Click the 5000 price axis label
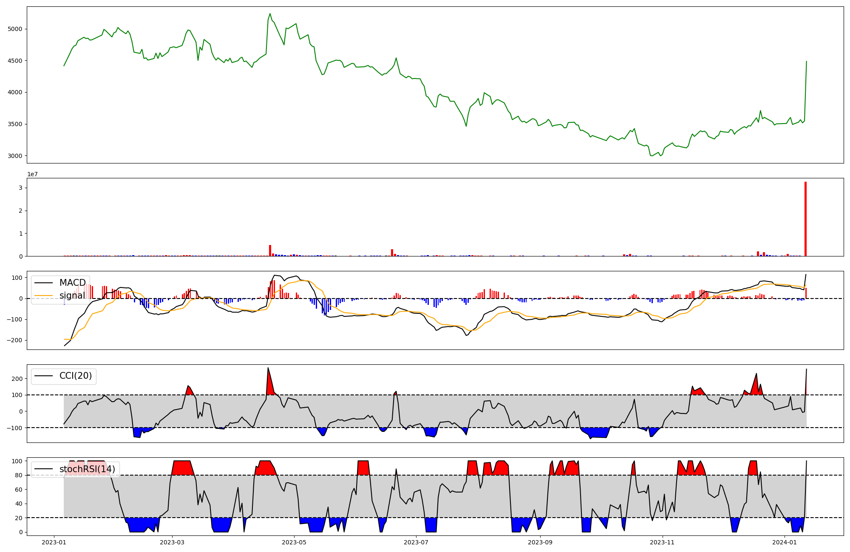Screen dimensions: 850x552 coord(15,29)
